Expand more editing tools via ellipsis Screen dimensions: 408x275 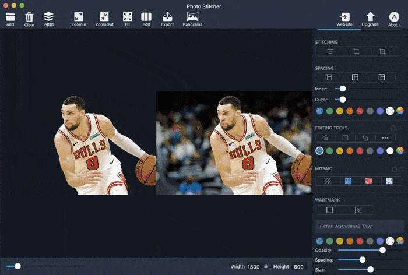pyautogui.click(x=385, y=138)
